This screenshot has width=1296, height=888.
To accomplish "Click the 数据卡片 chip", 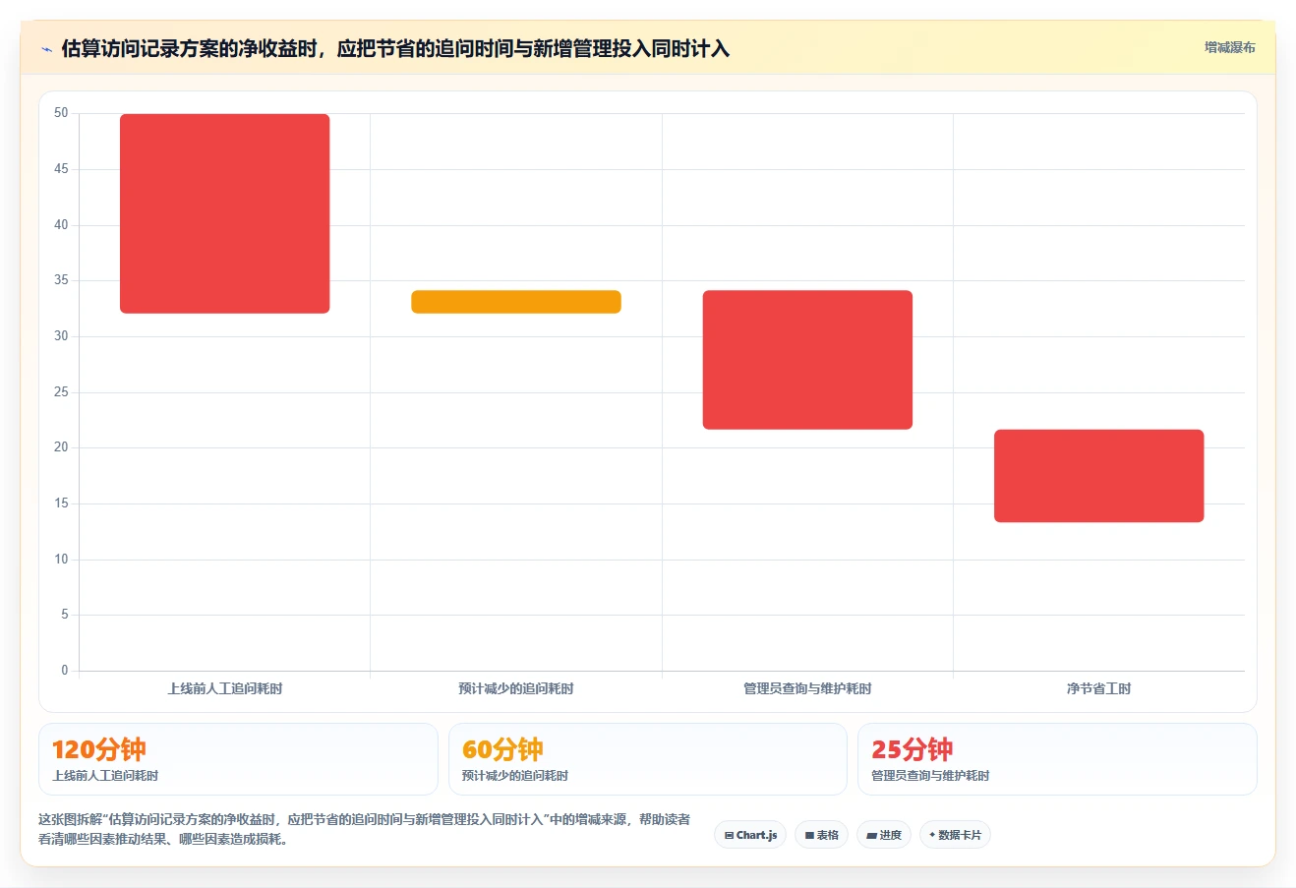I will (955, 835).
